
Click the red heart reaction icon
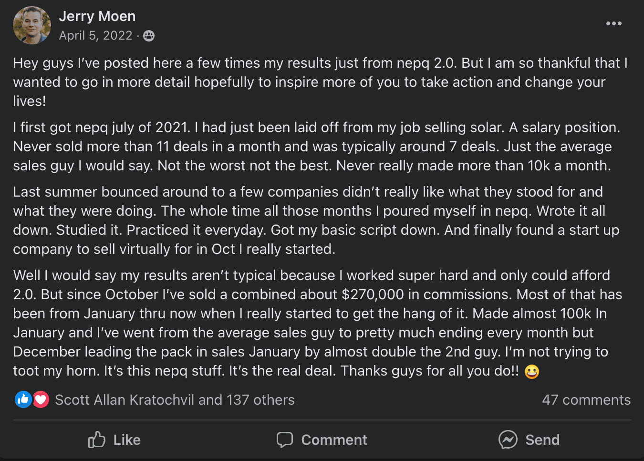[41, 399]
